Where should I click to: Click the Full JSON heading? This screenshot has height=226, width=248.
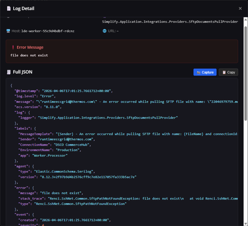pos(23,72)
